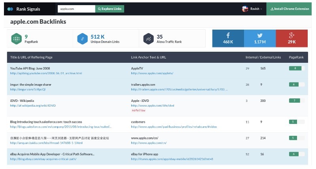This screenshot has width=316, height=169.
Task: Click the 512 K unique domain links value
Action: click(98, 37)
